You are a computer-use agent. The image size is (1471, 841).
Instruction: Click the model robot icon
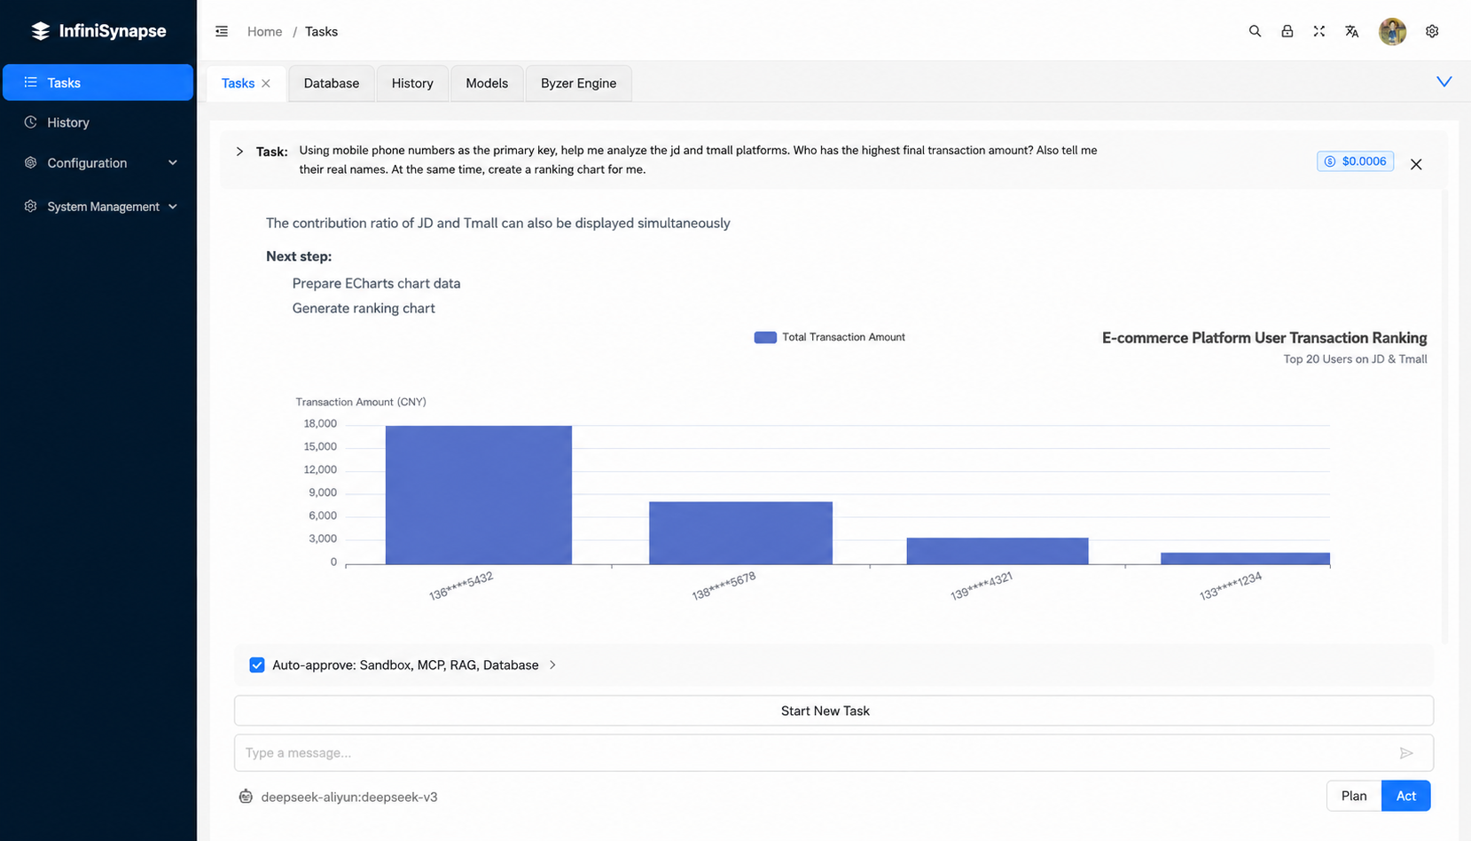click(246, 797)
